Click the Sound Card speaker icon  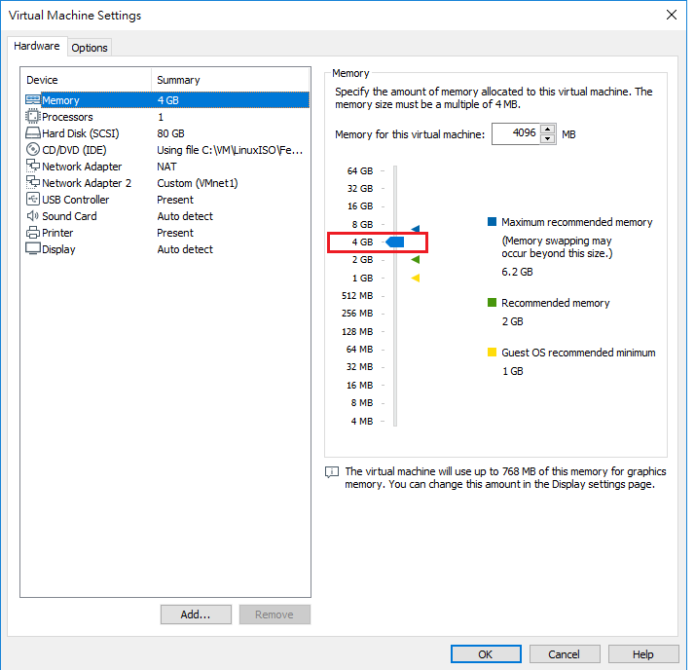33,216
